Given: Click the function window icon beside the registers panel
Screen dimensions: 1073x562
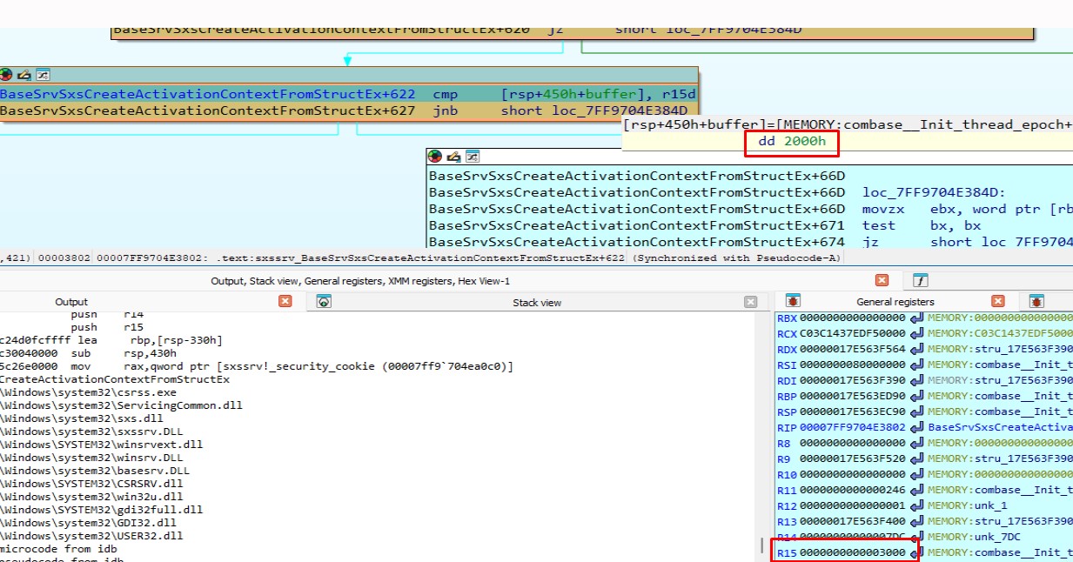Looking at the screenshot, I should pos(921,280).
